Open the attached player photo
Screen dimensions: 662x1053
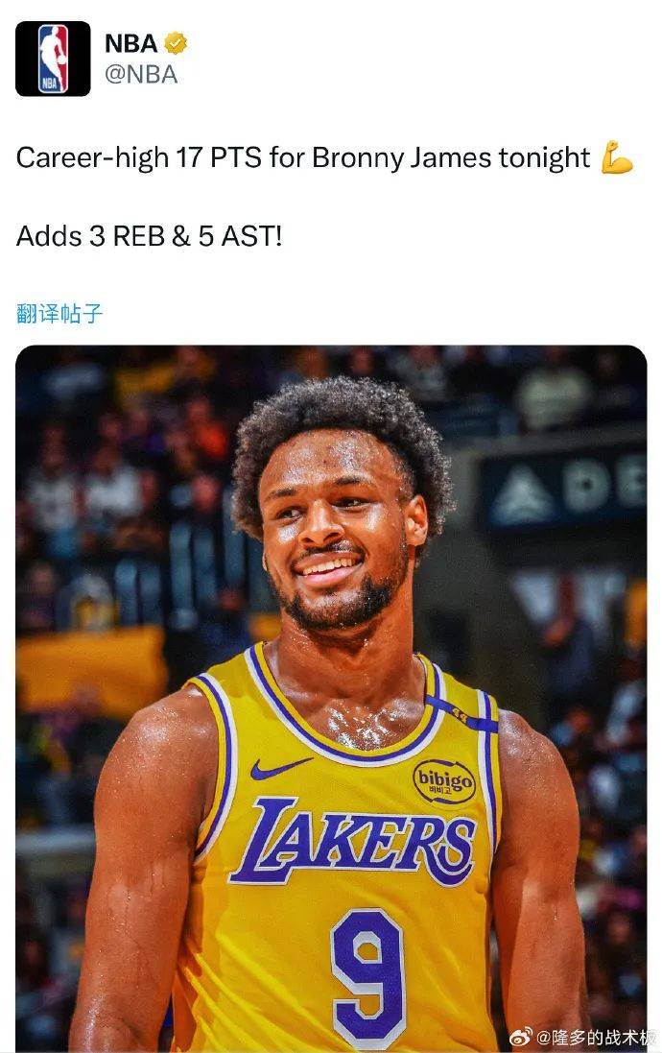click(x=331, y=699)
